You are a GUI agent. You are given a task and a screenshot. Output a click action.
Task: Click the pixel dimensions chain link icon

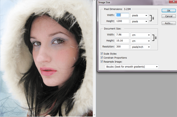point(153,18)
